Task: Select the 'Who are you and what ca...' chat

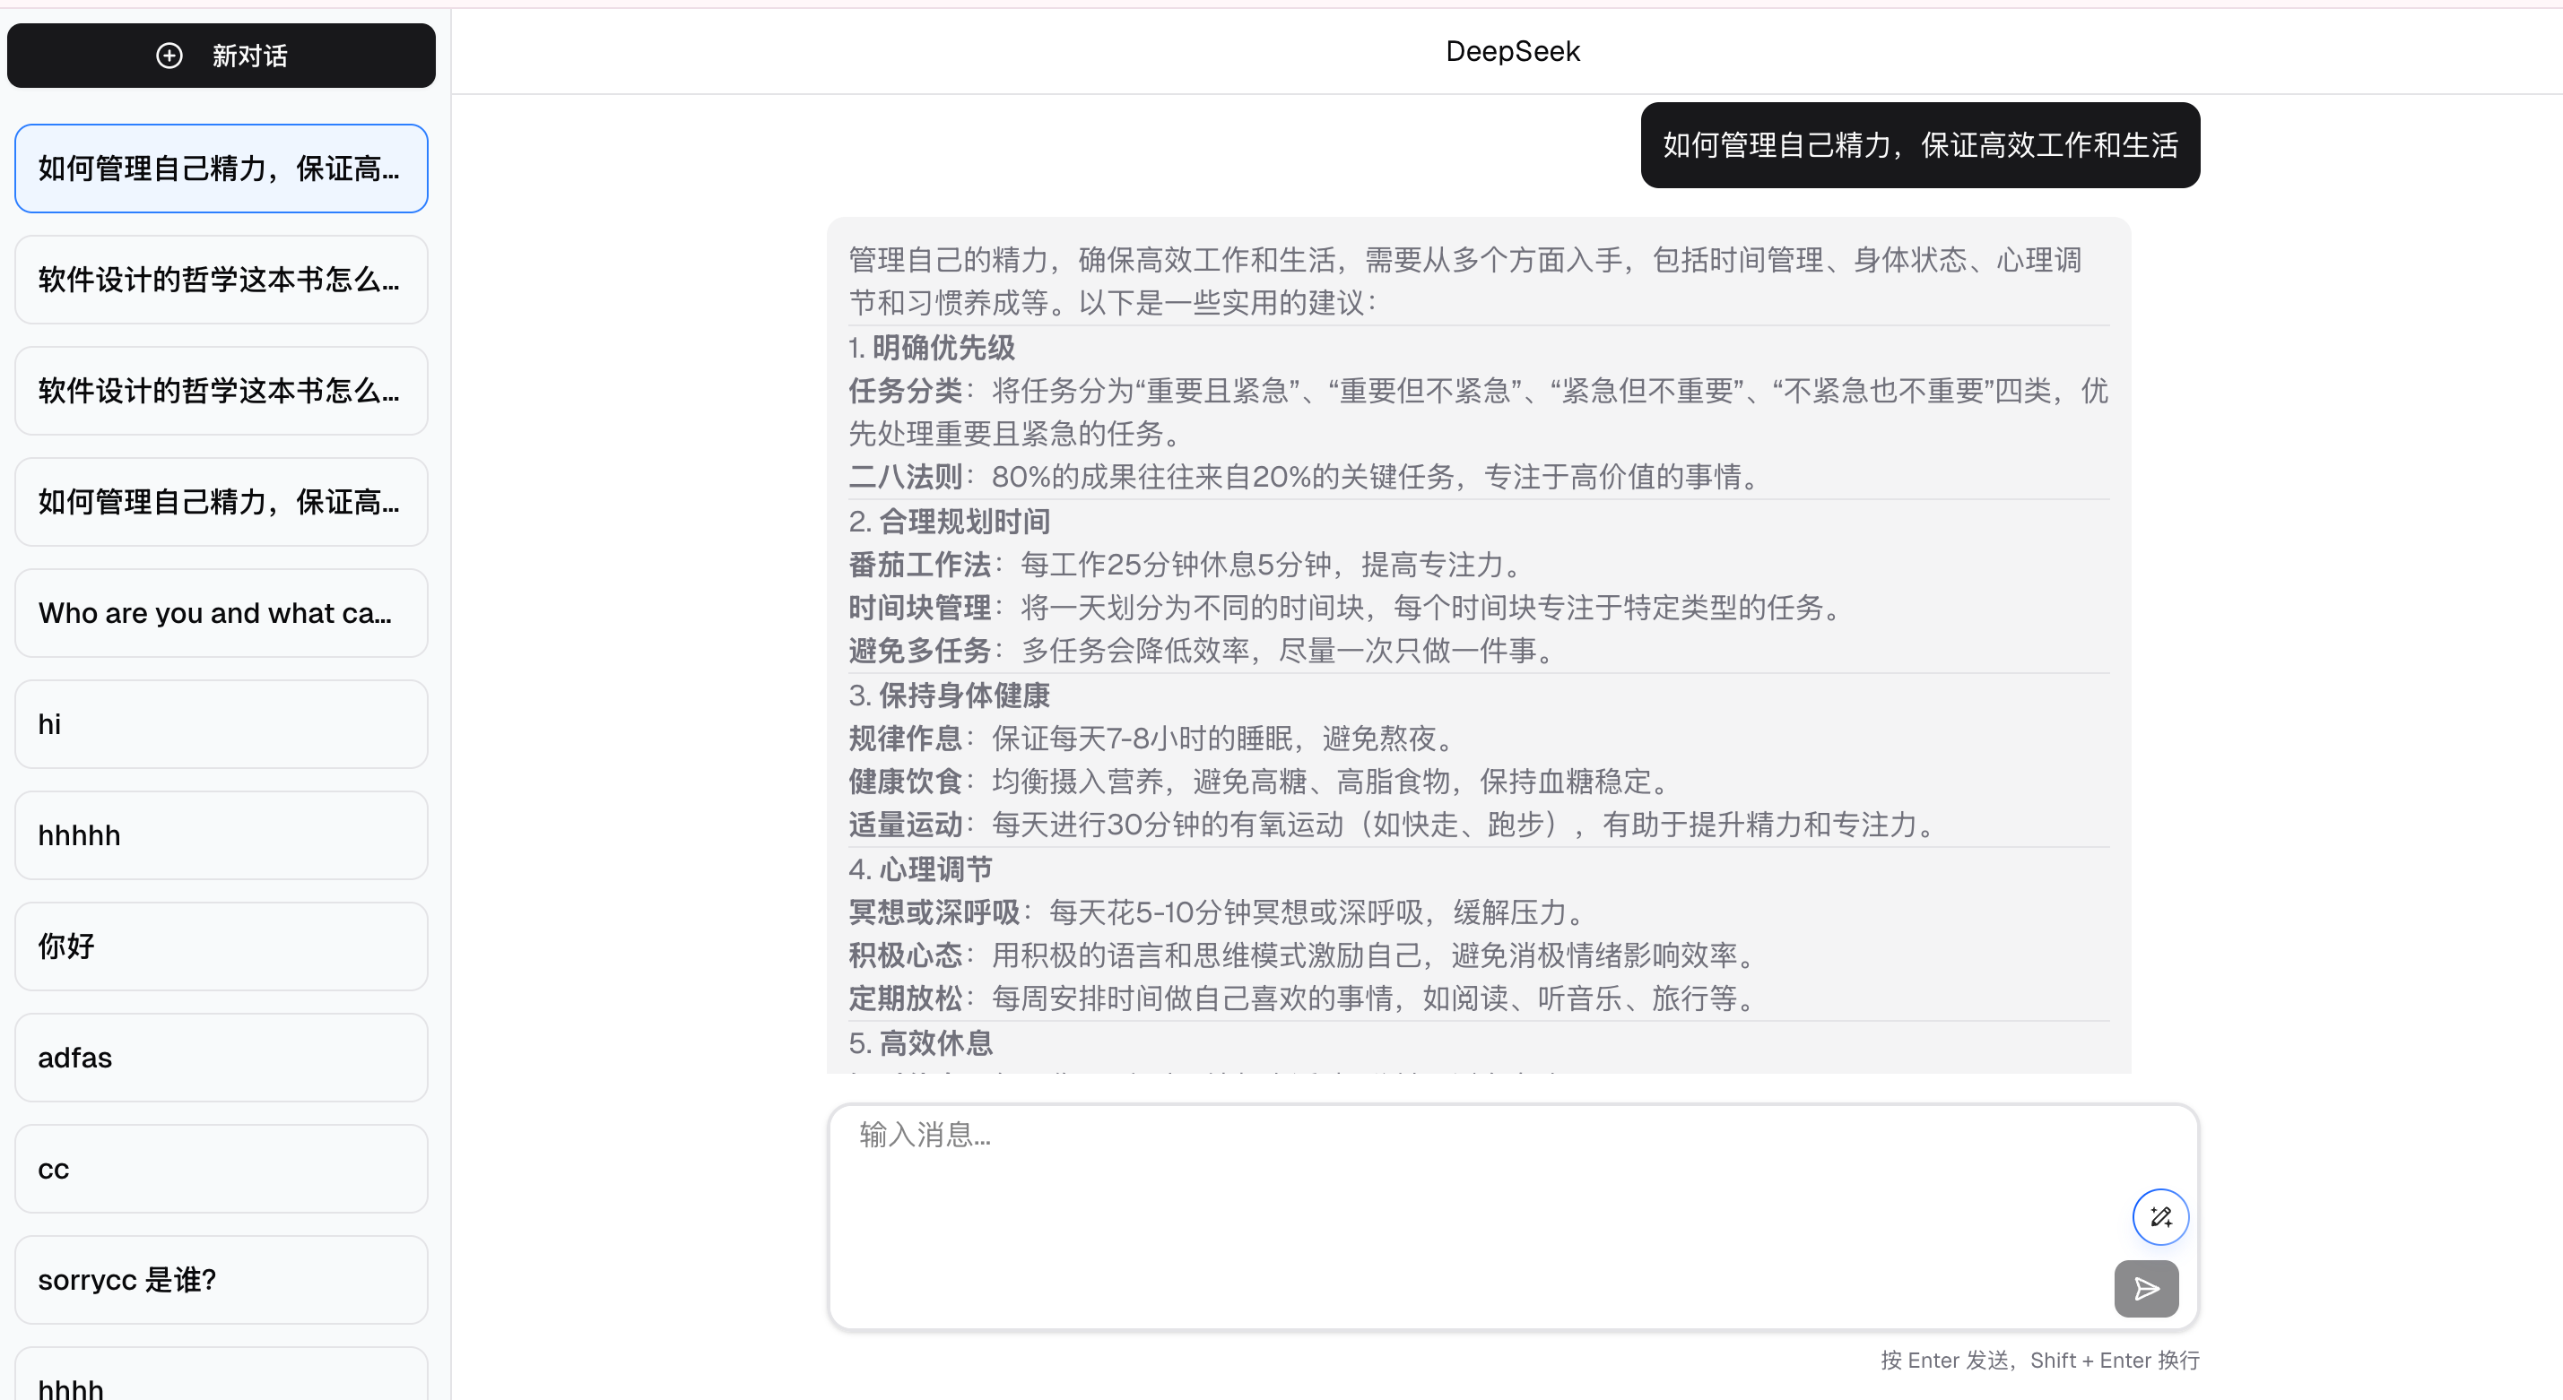Action: pos(221,612)
